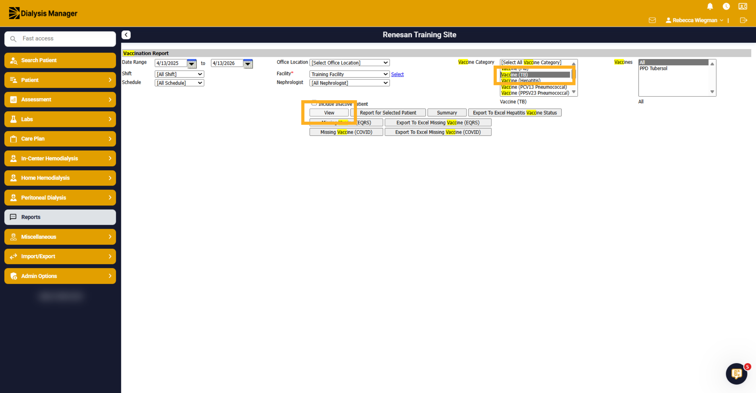Open the Import/Export menu

point(60,256)
